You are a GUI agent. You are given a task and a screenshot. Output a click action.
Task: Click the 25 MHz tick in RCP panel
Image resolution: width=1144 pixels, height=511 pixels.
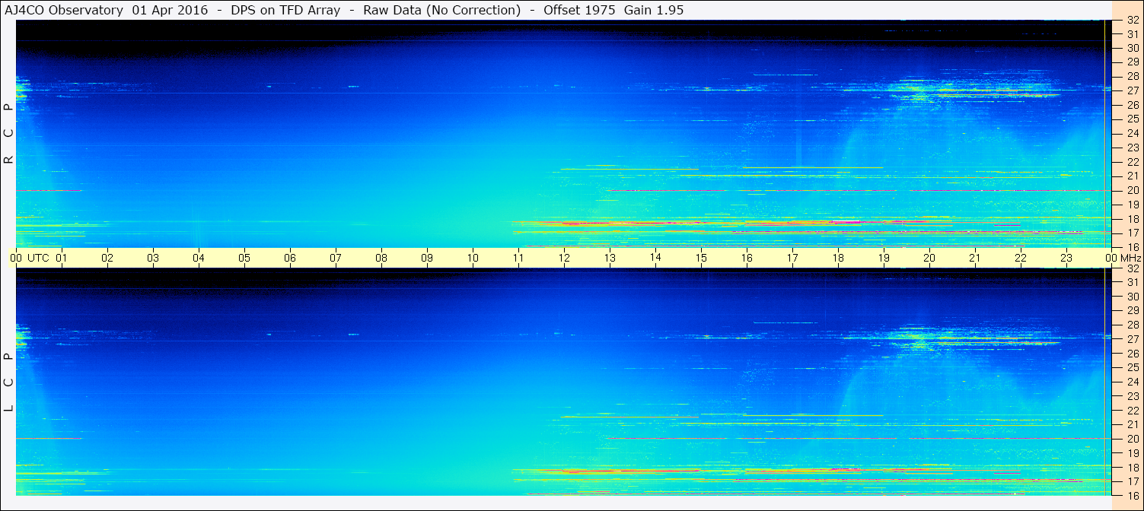pyautogui.click(x=1133, y=119)
